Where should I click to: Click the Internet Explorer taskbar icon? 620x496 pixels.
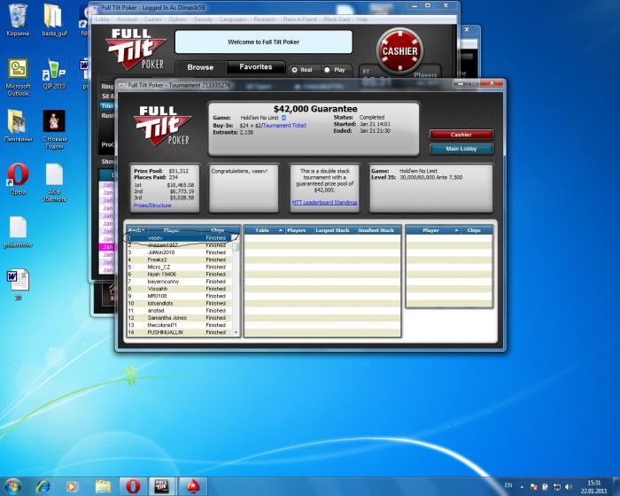[x=42, y=485]
